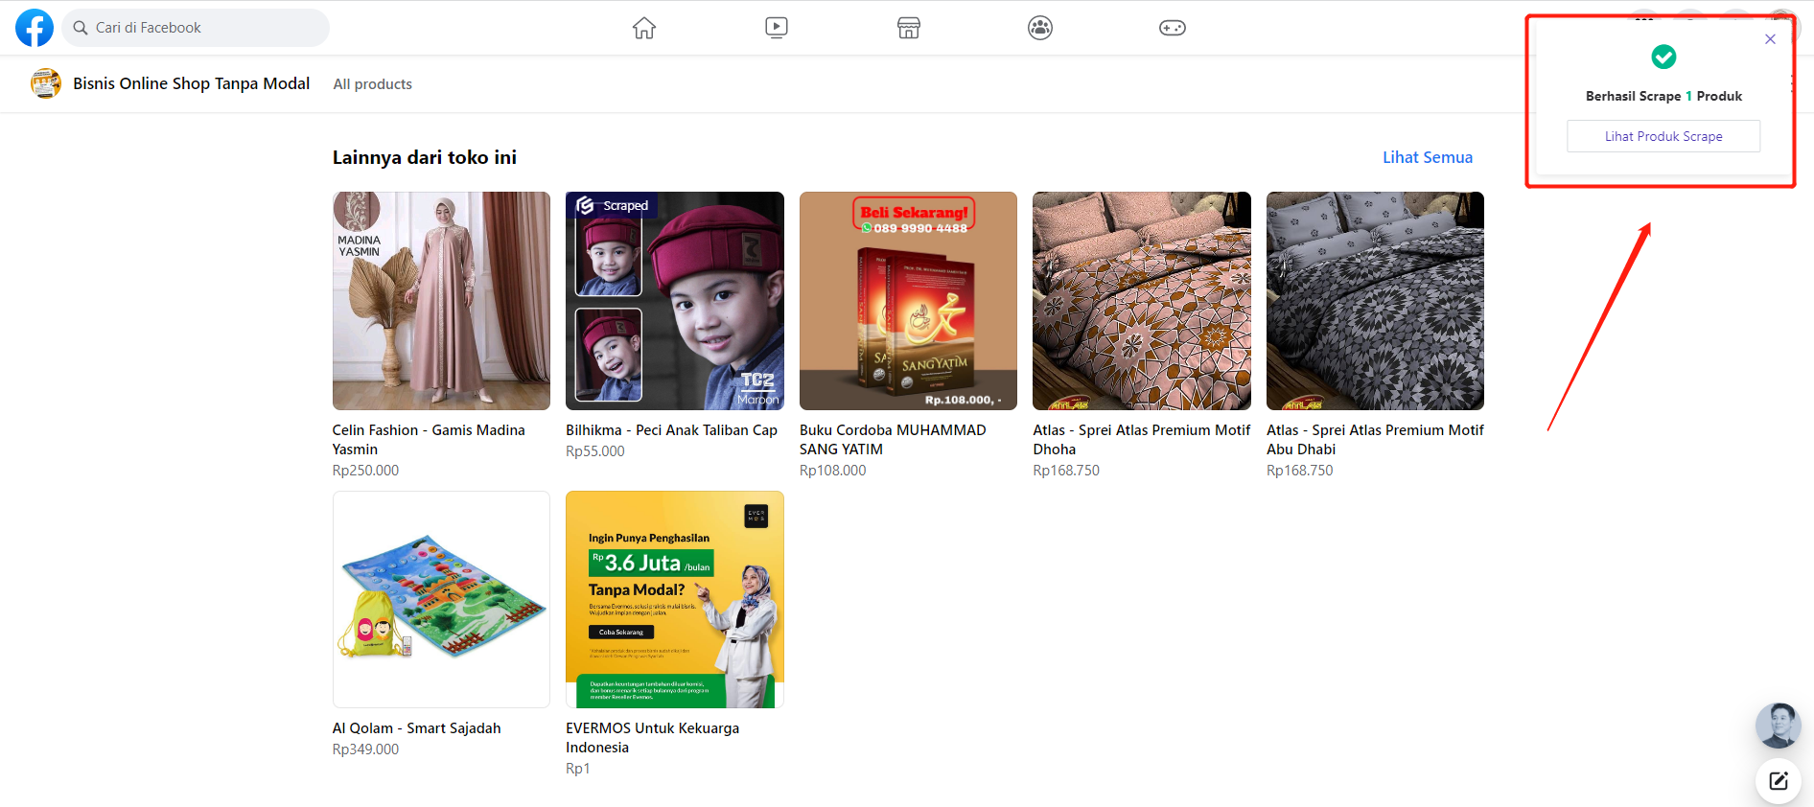1814x807 pixels.
Task: Click the Rp1 price text
Action: [x=577, y=769]
